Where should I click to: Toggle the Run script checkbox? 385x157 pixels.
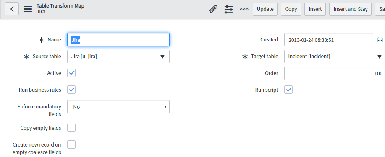point(288,90)
